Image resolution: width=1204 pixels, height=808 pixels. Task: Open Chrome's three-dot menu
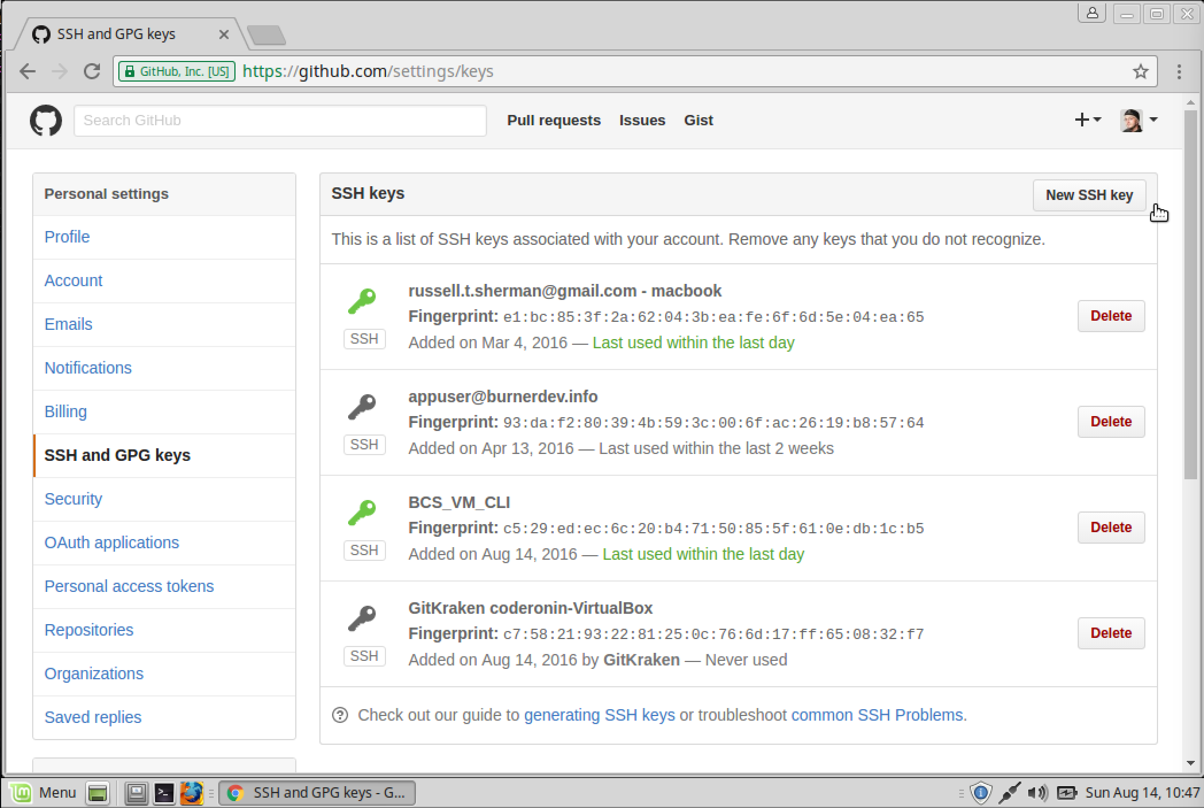point(1179,71)
